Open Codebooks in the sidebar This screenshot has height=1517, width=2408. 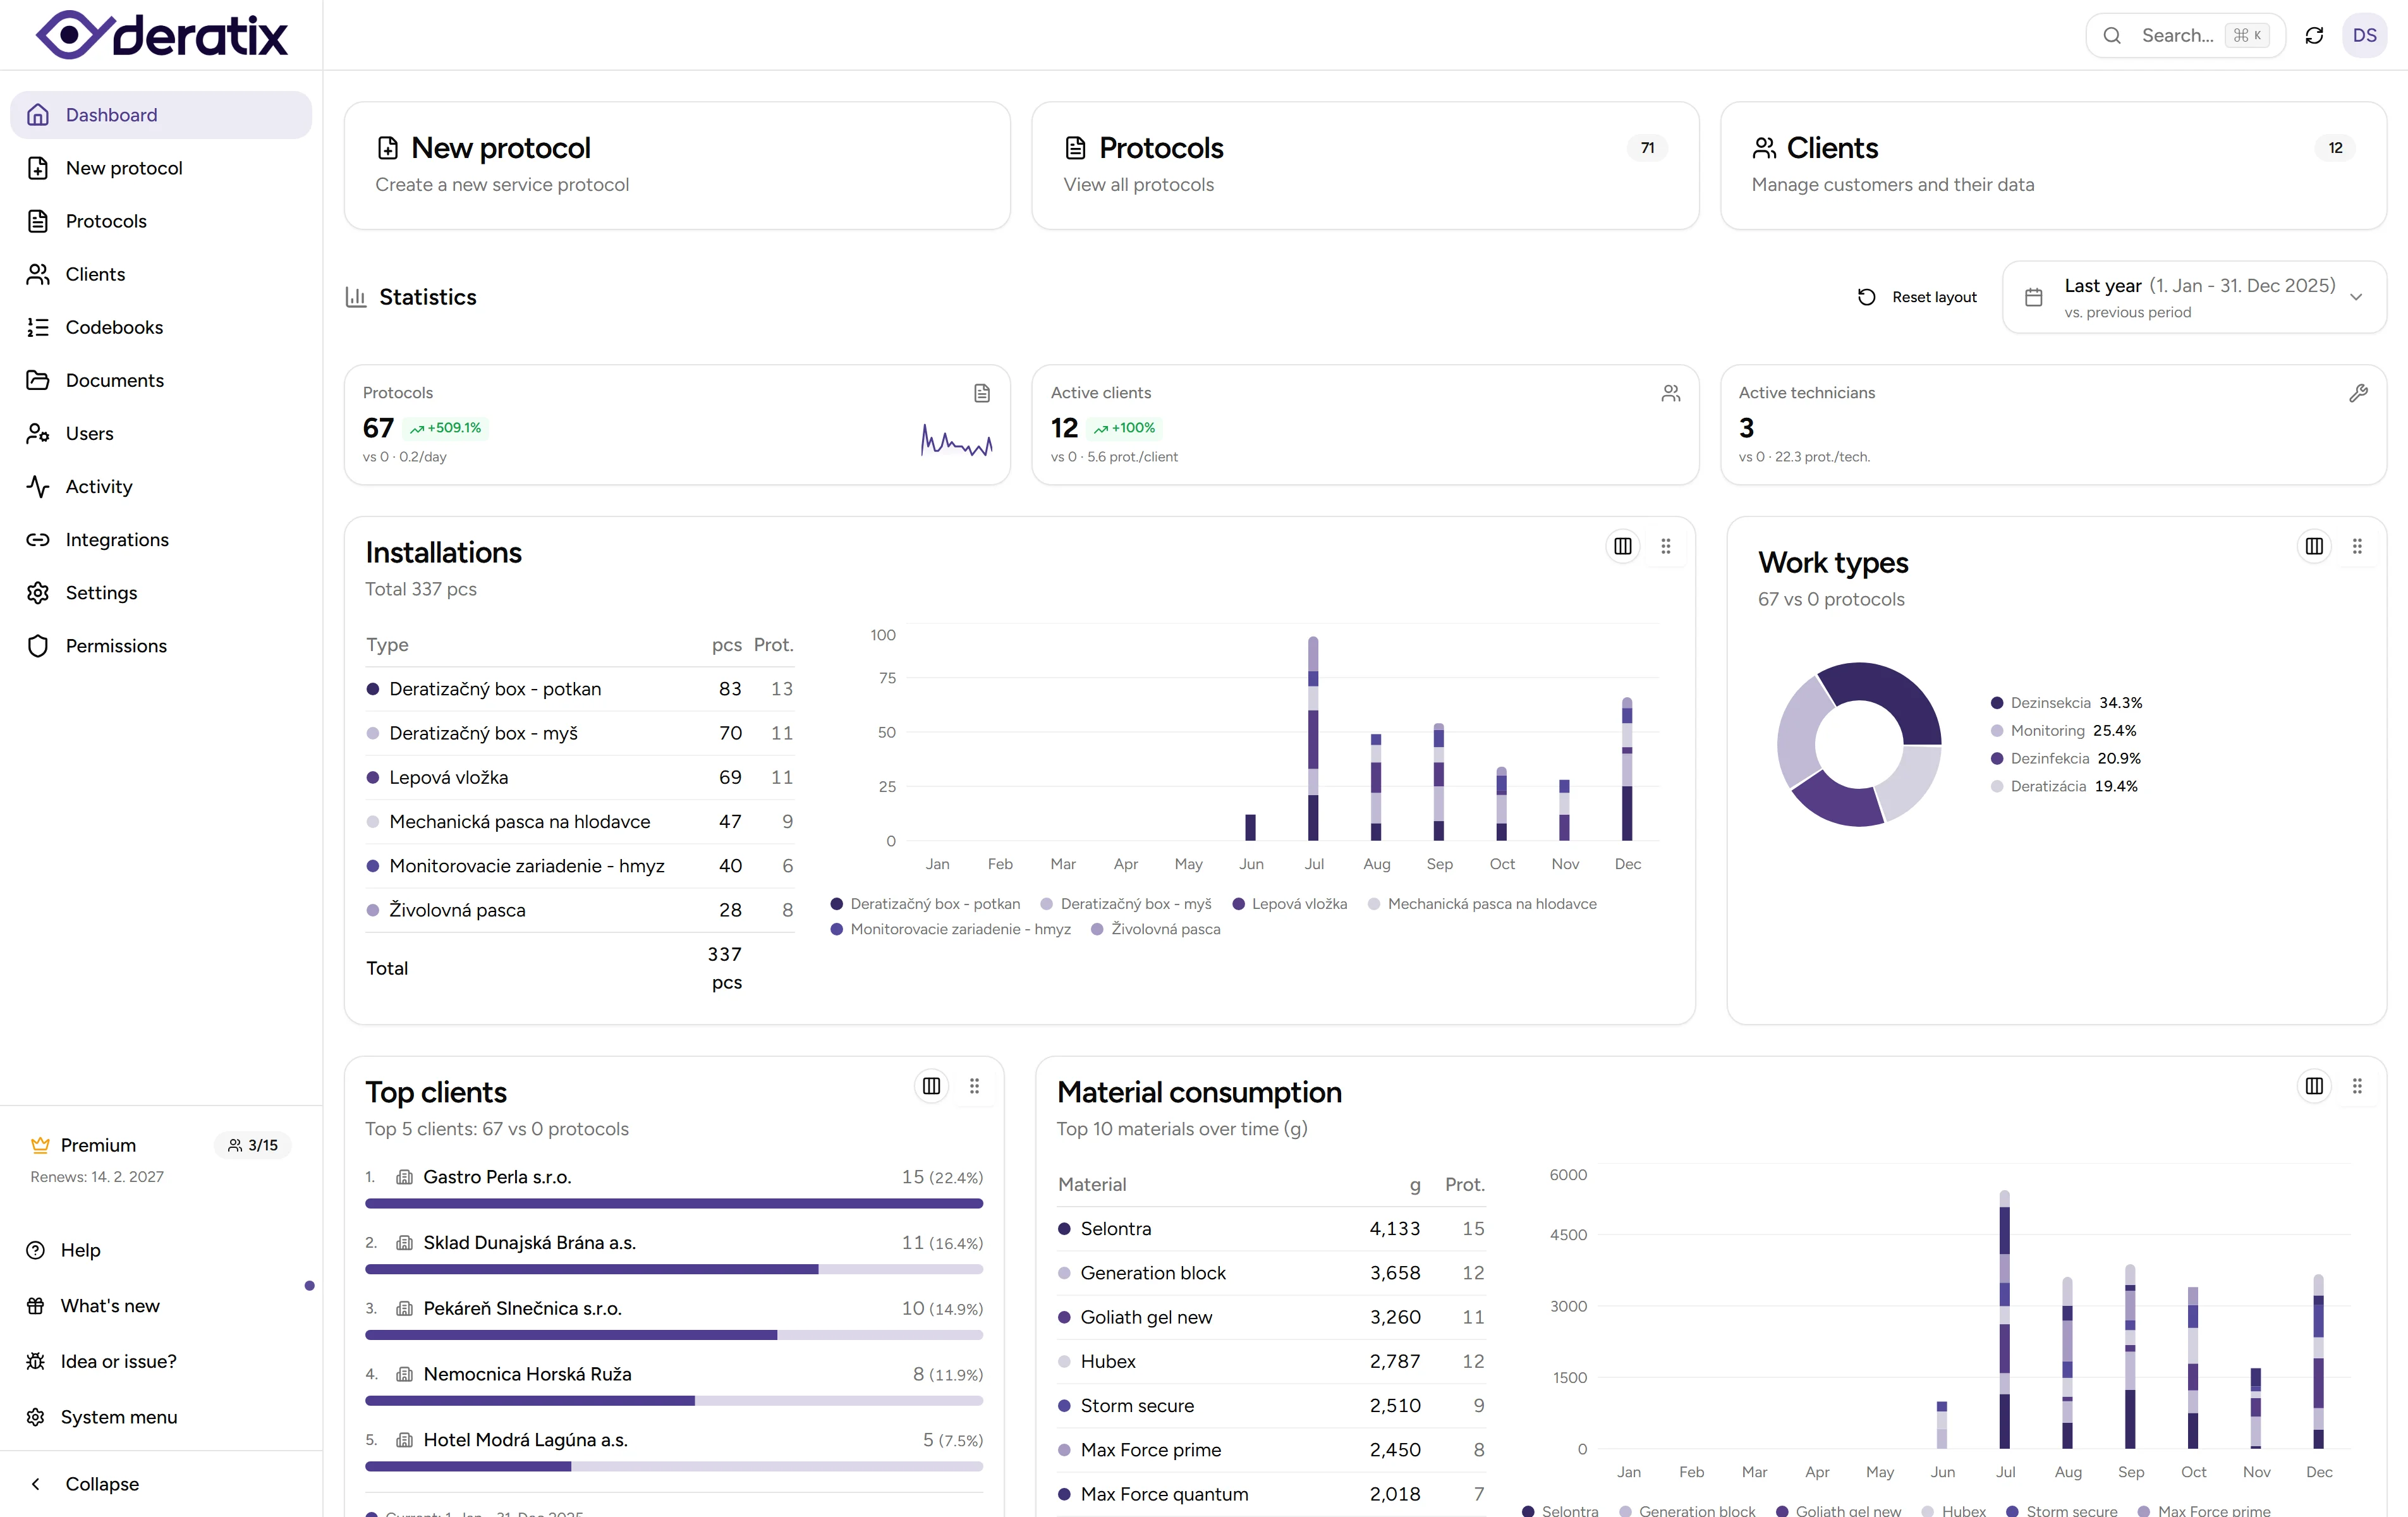point(114,327)
